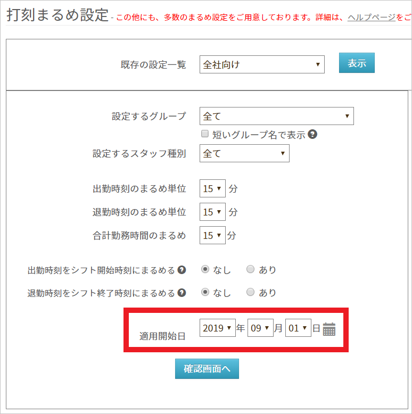Select あり for 退勤時刻 shift rounding
The image size is (412, 414).
point(250,293)
